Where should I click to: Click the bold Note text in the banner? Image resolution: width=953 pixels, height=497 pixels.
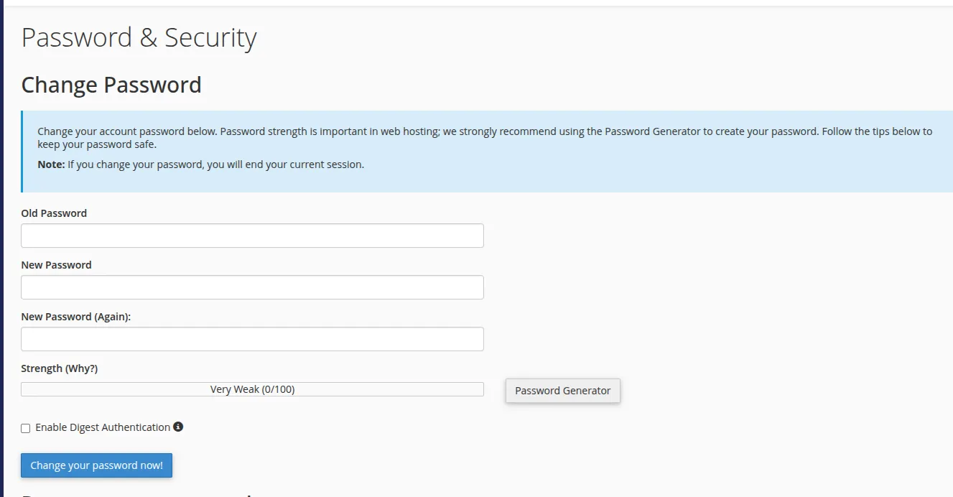[50, 164]
